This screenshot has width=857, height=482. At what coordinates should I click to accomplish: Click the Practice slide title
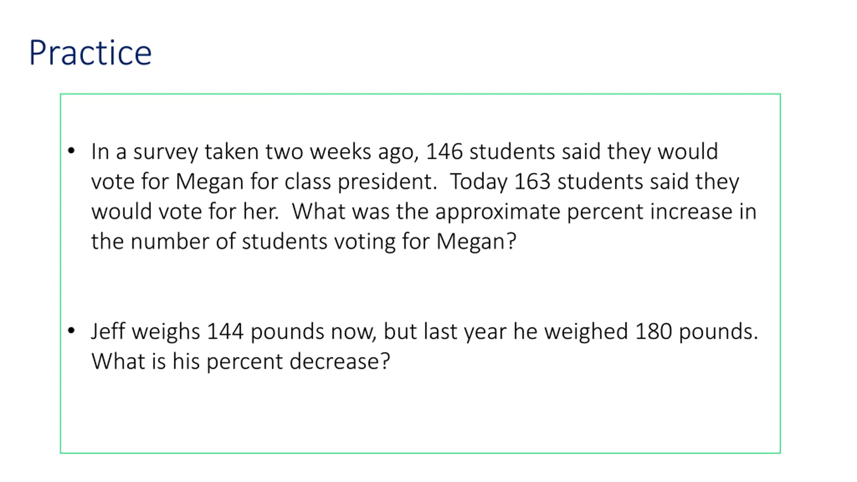pos(90,53)
